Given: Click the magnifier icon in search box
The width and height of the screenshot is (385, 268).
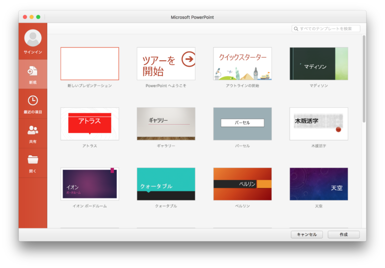Looking at the screenshot, I should pos(296,29).
